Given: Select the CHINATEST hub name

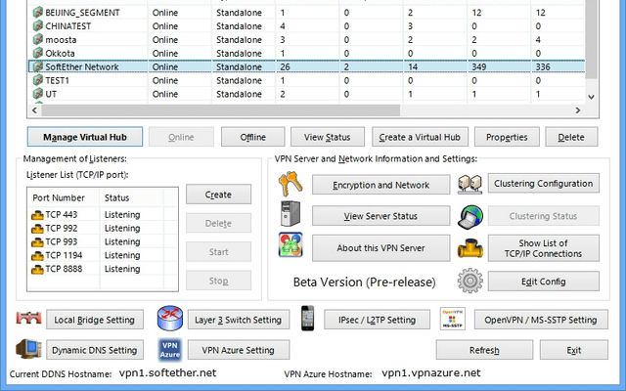Looking at the screenshot, I should pyautogui.click(x=67, y=26).
